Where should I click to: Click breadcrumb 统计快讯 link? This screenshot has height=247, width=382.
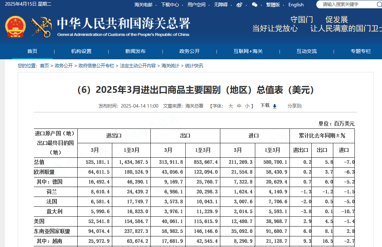click(x=194, y=66)
